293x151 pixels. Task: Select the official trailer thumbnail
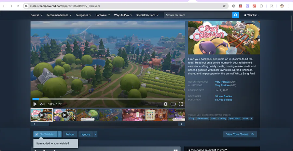pyautogui.click(x=42, y=115)
